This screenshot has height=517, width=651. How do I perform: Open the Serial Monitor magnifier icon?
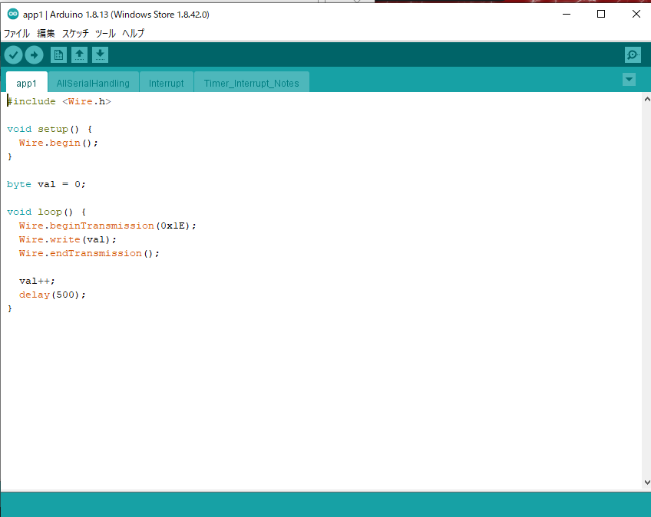tap(633, 54)
